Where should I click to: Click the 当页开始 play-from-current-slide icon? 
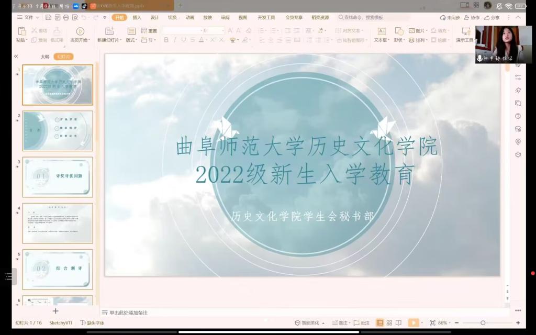tap(80, 31)
